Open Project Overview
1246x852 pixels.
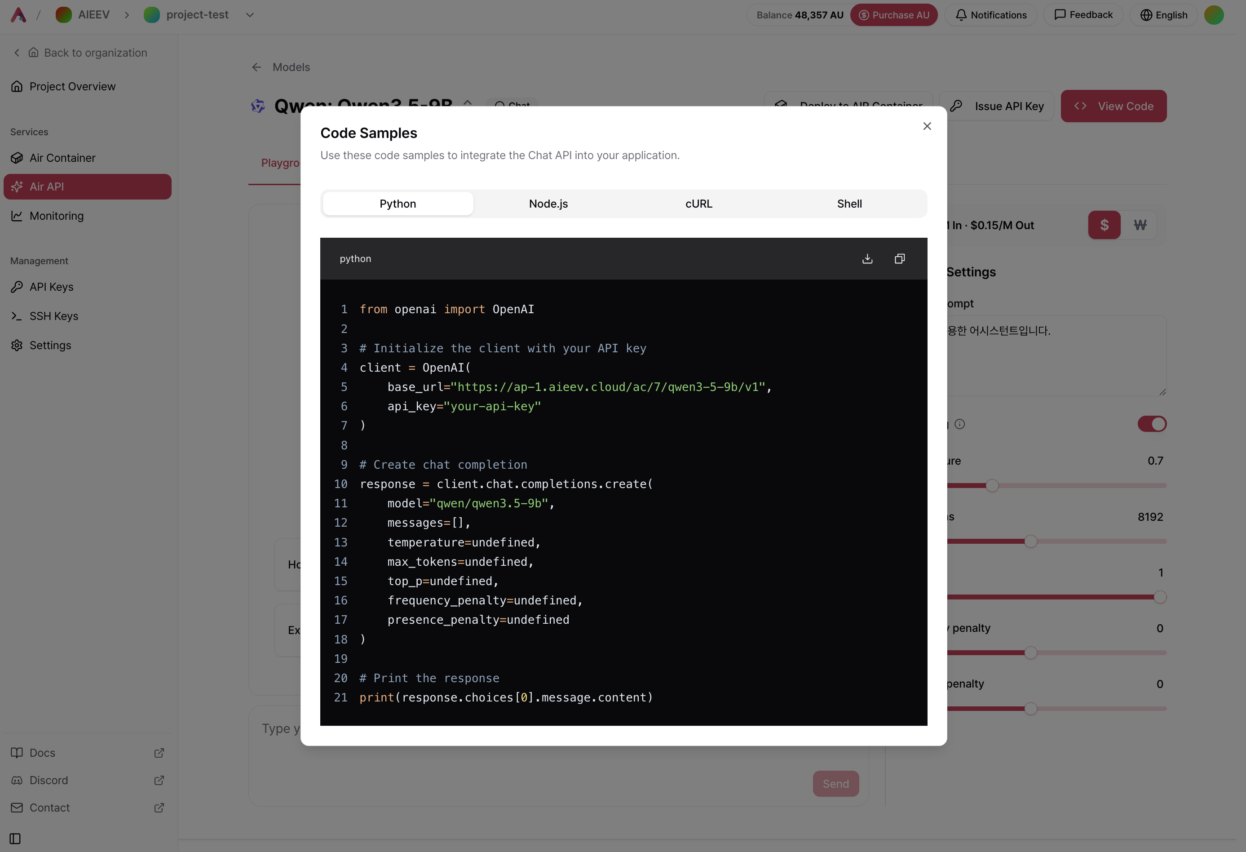pyautogui.click(x=88, y=86)
